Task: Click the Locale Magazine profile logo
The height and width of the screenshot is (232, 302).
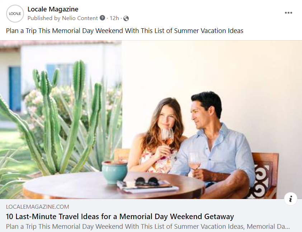Action: coord(15,14)
